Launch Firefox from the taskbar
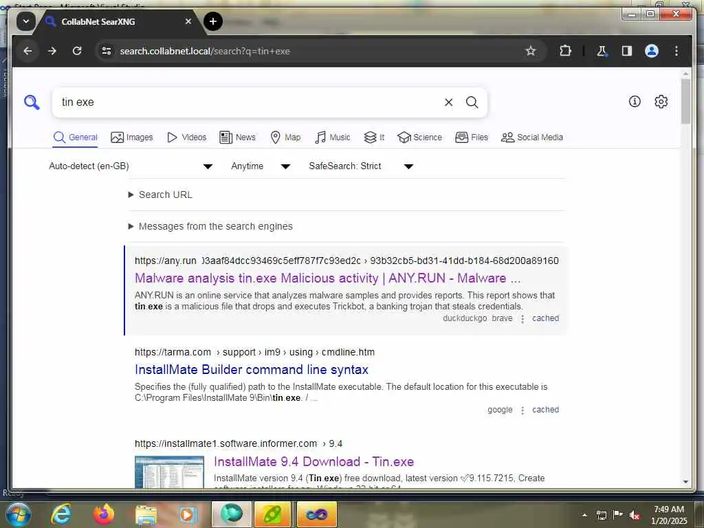This screenshot has width=704, height=528. [x=103, y=514]
